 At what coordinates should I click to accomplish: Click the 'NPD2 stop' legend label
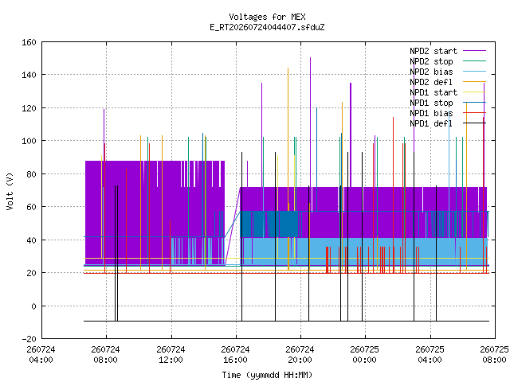pos(431,61)
